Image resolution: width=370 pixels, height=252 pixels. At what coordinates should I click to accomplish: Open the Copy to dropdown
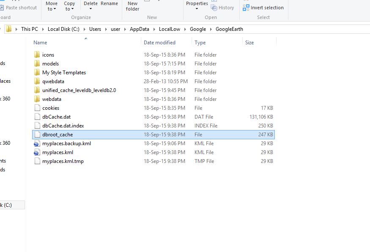coord(69,6)
